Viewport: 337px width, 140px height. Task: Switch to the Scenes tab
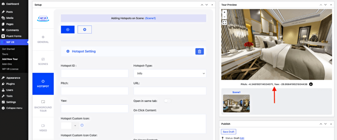[x=43, y=61]
